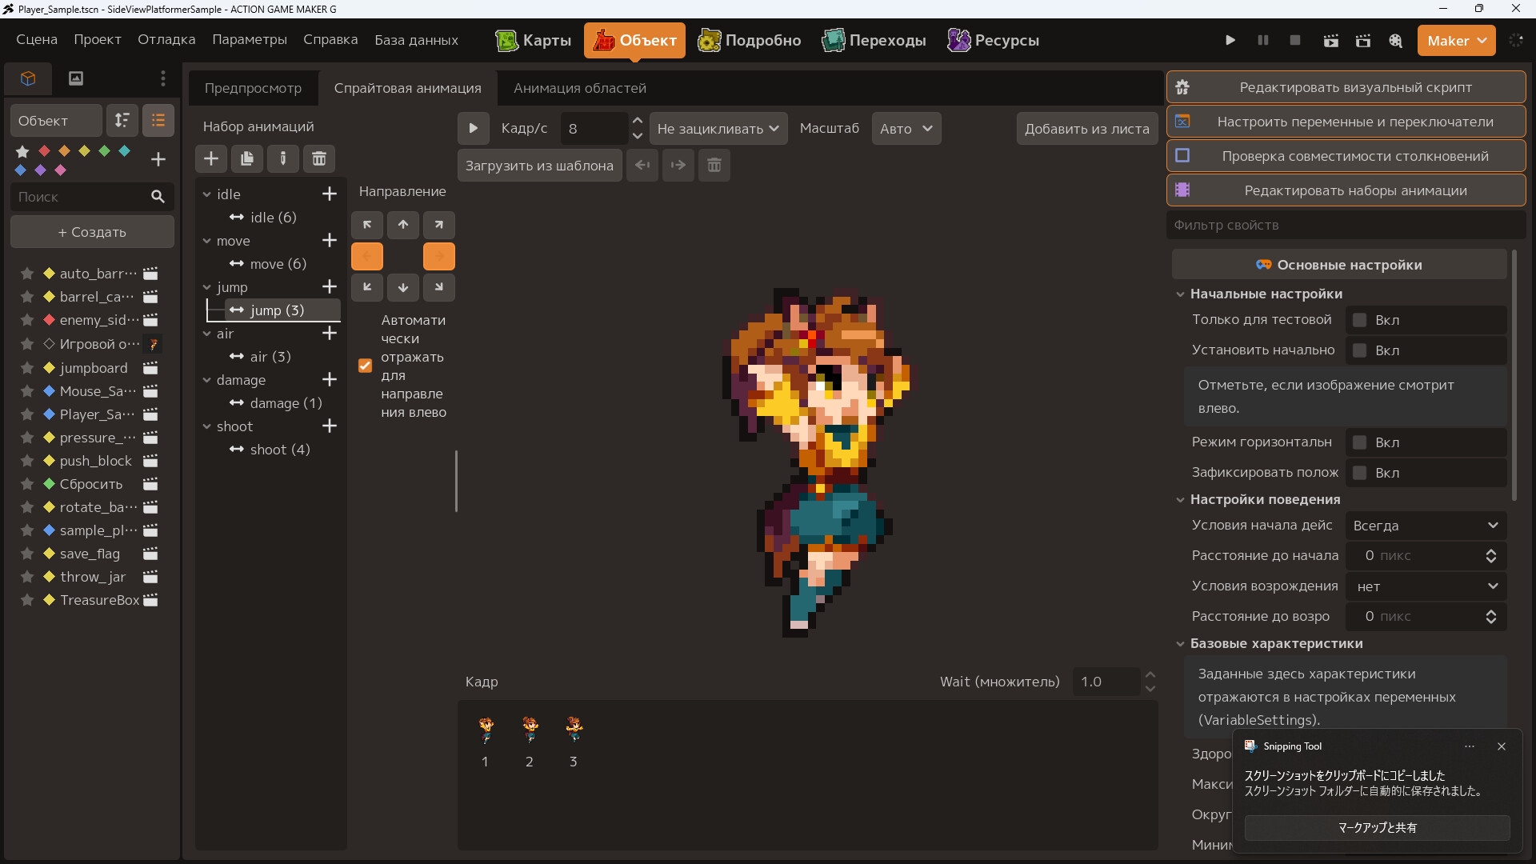
Task: Add a new tag with plus icon
Action: (158, 159)
